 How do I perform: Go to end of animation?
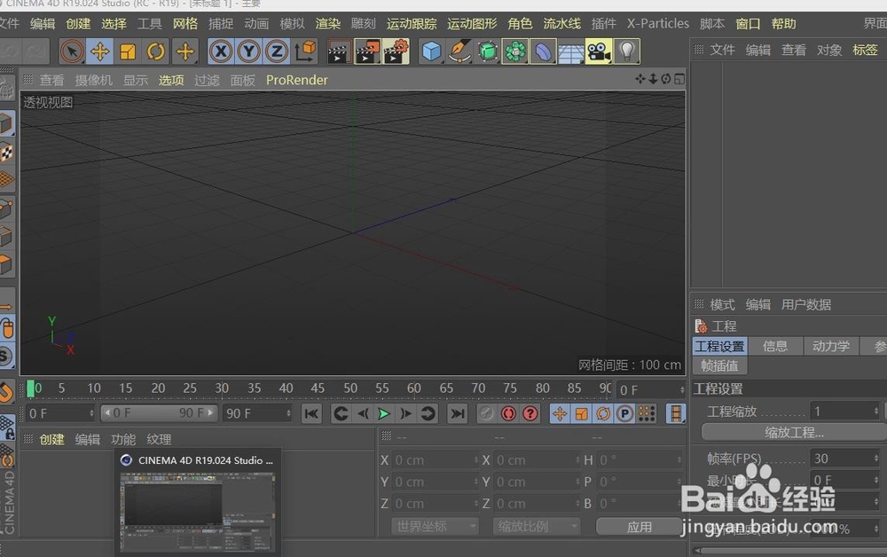(x=457, y=414)
